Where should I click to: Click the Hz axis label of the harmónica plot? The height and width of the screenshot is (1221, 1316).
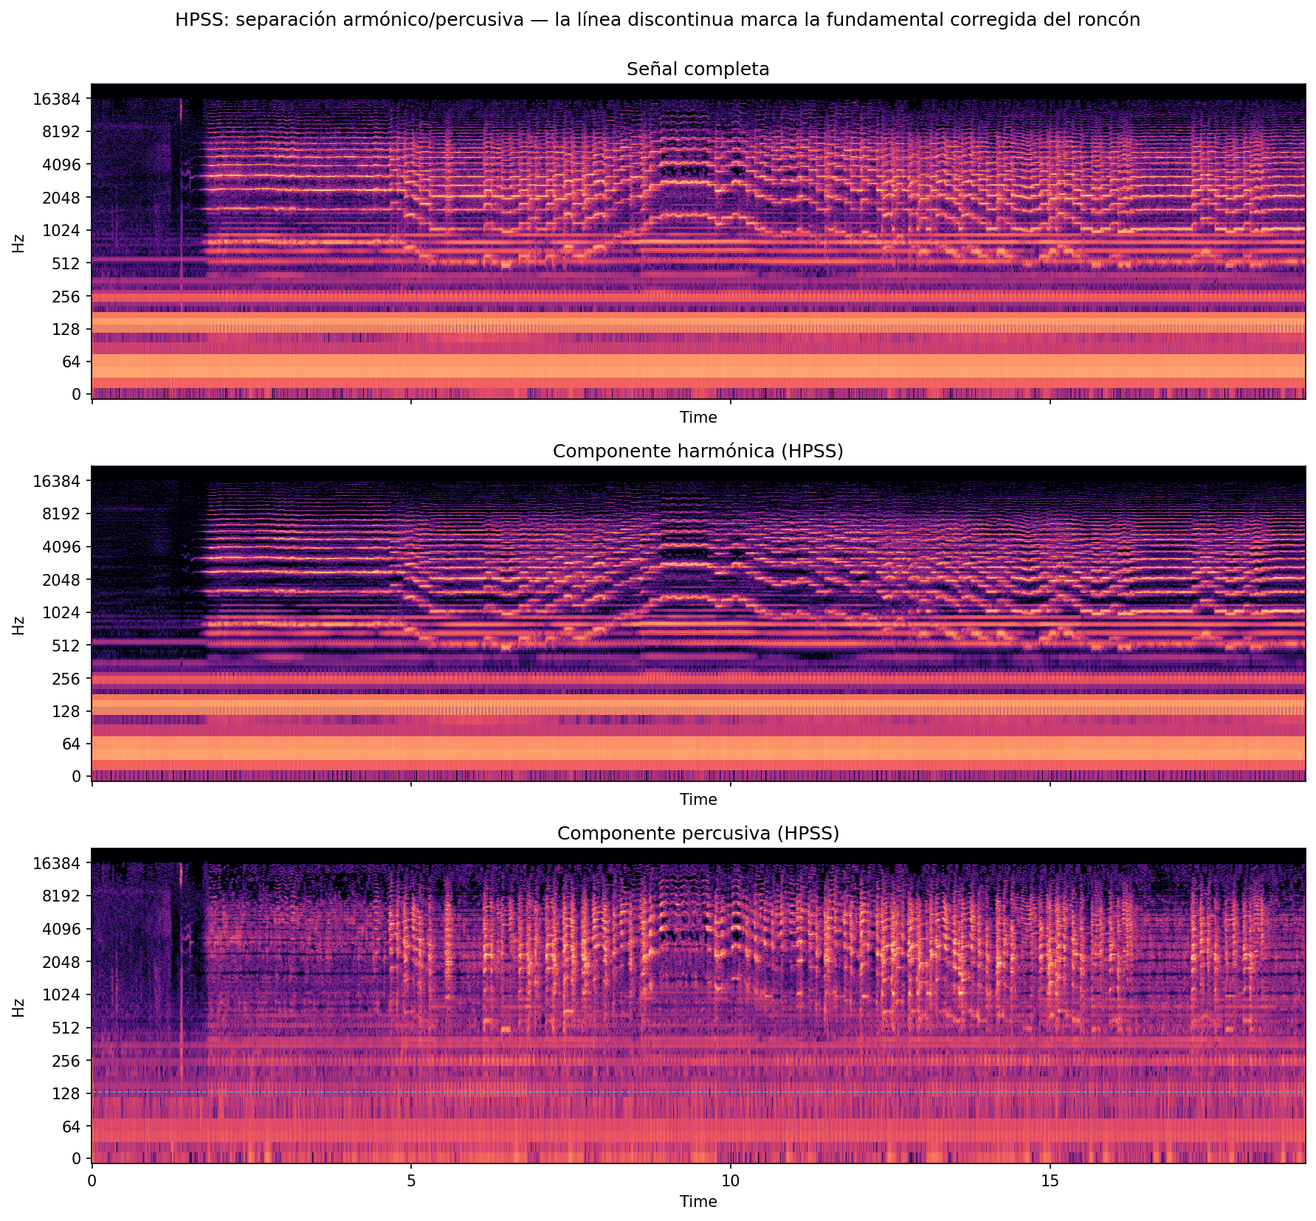pos(19,625)
